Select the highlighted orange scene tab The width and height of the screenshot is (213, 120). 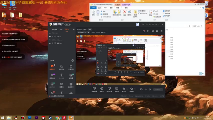point(67,29)
